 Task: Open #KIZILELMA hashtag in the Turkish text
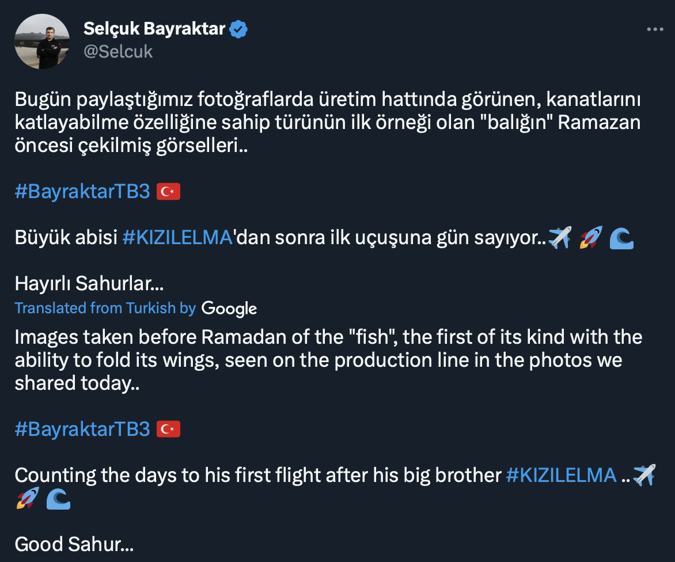click(177, 238)
